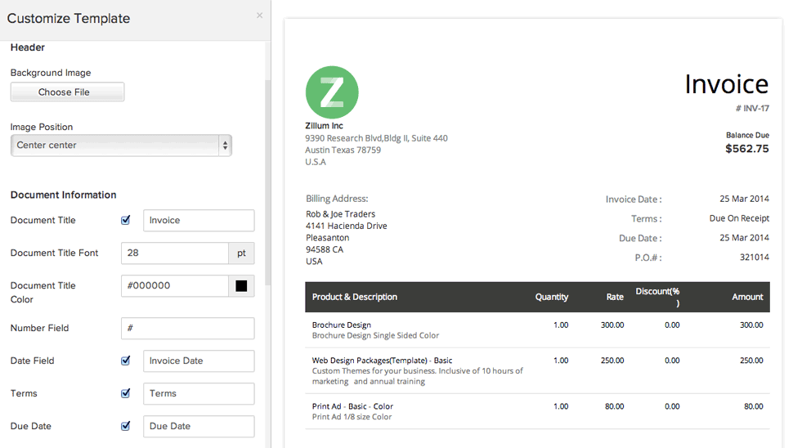Click the Invoice title in preview
Screen dimensions: 793x448
[x=726, y=84]
